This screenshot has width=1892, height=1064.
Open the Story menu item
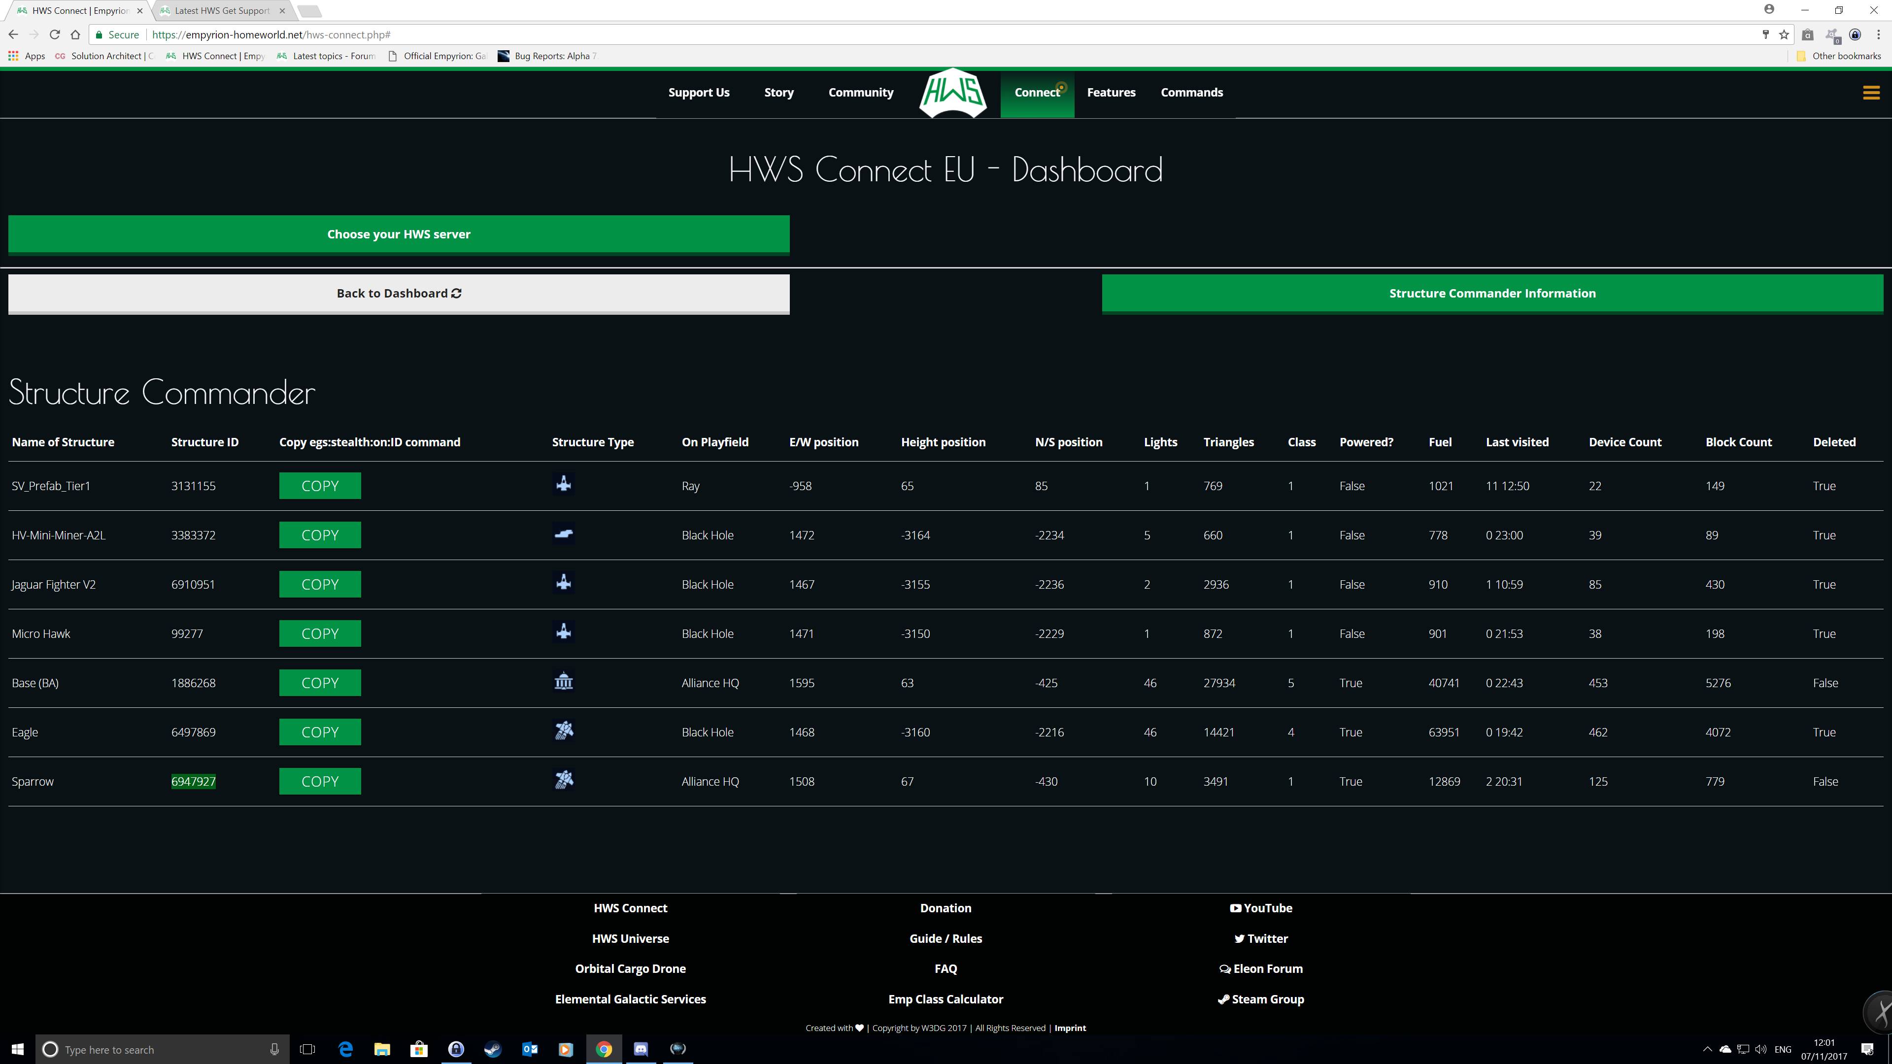click(778, 93)
